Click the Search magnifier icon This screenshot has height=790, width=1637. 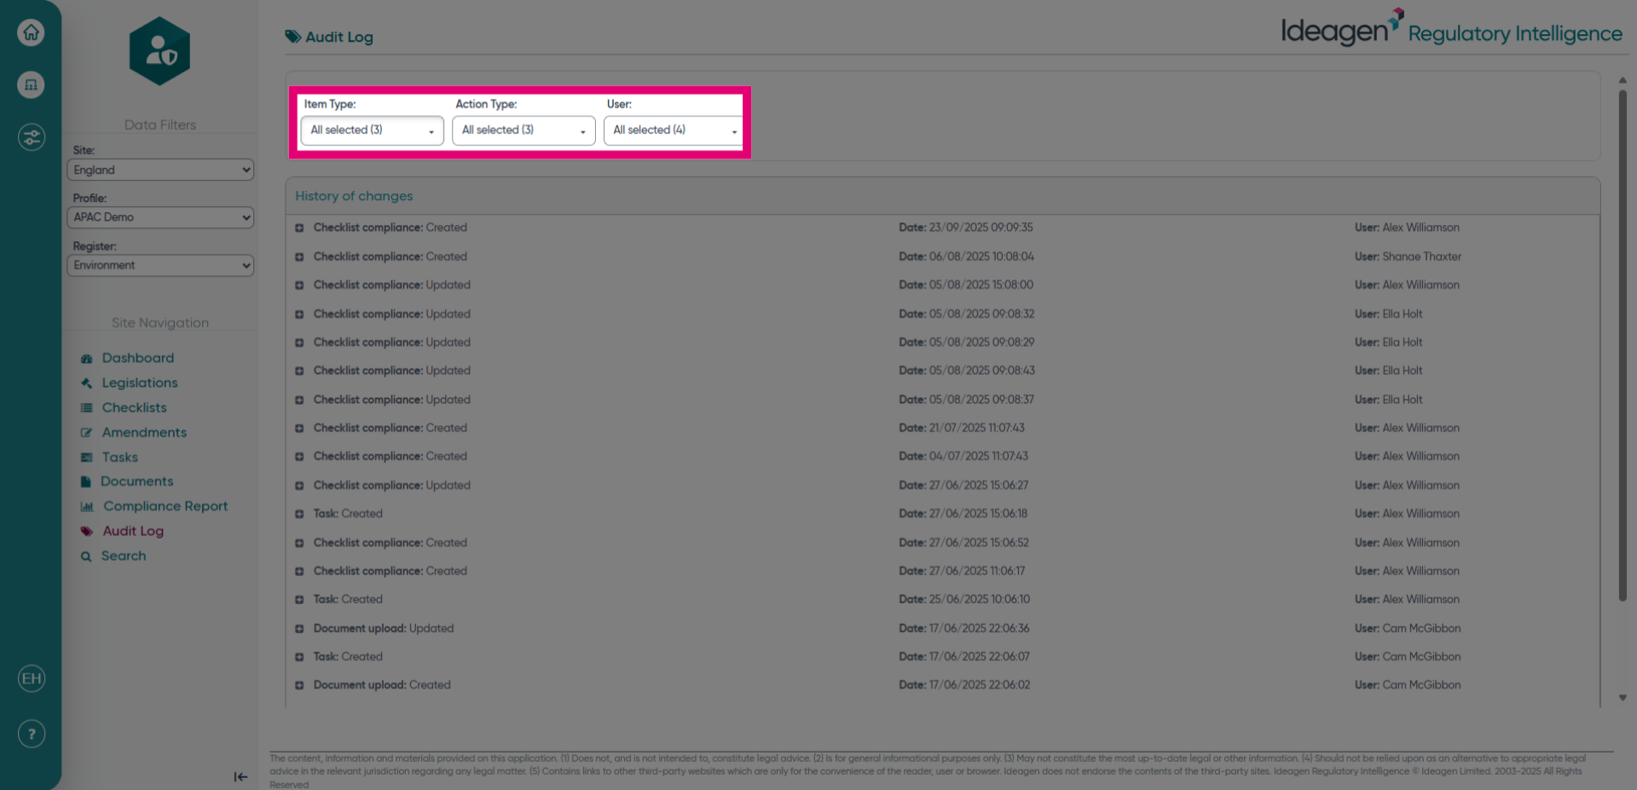tap(86, 556)
